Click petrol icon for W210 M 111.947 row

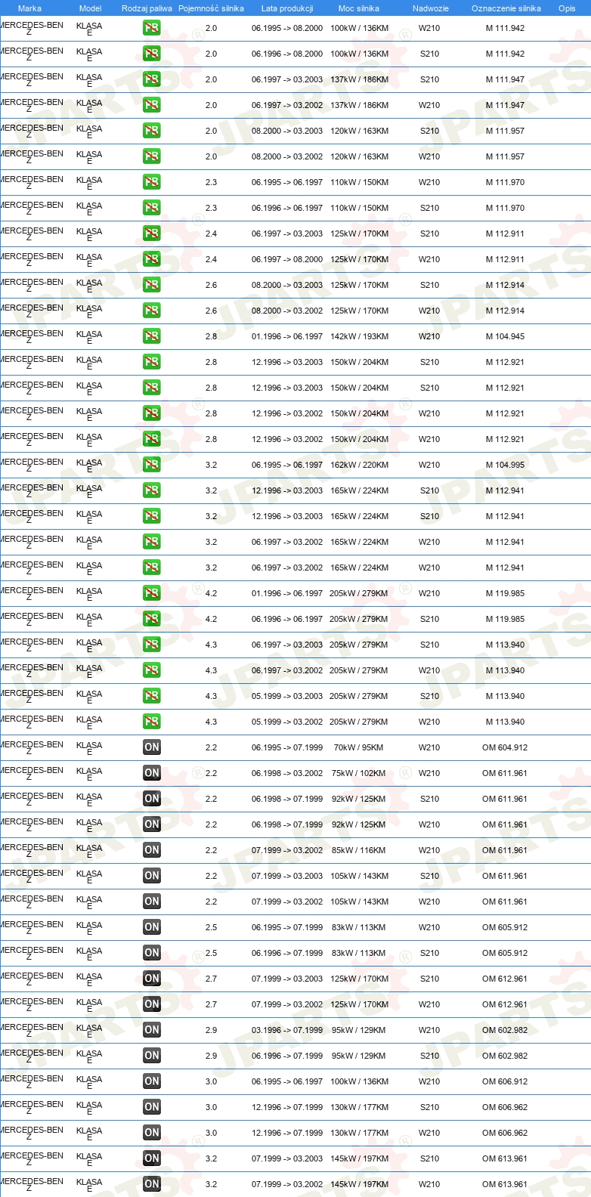(x=152, y=105)
